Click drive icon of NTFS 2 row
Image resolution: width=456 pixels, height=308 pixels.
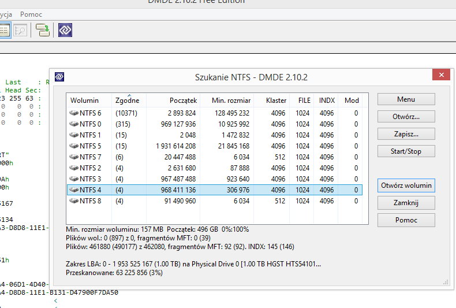tap(74, 168)
